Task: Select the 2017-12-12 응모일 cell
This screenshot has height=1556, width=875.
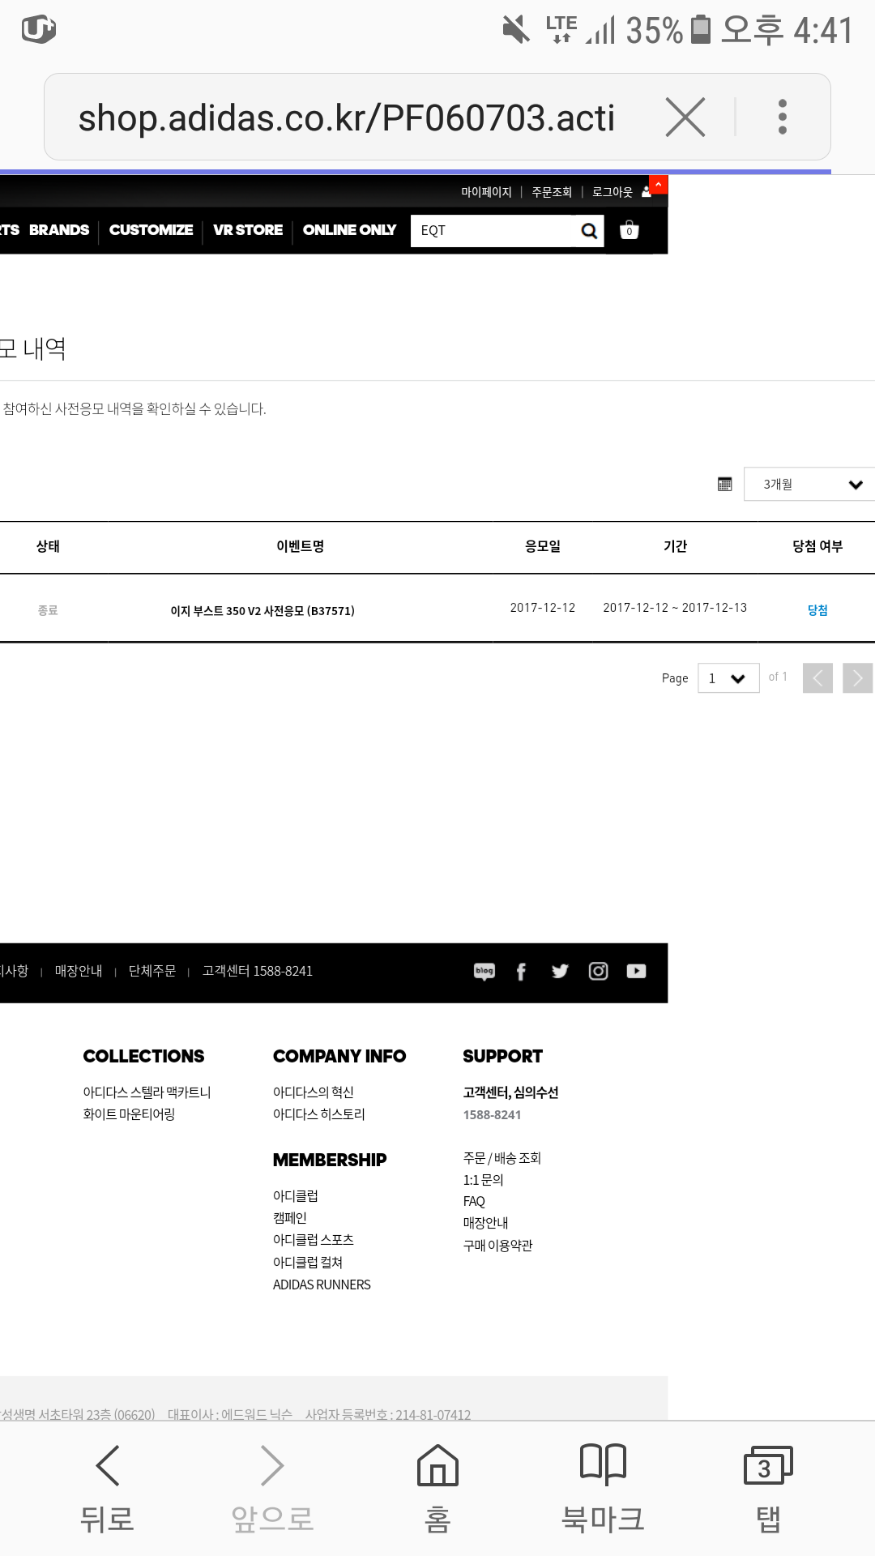Action: (x=543, y=608)
